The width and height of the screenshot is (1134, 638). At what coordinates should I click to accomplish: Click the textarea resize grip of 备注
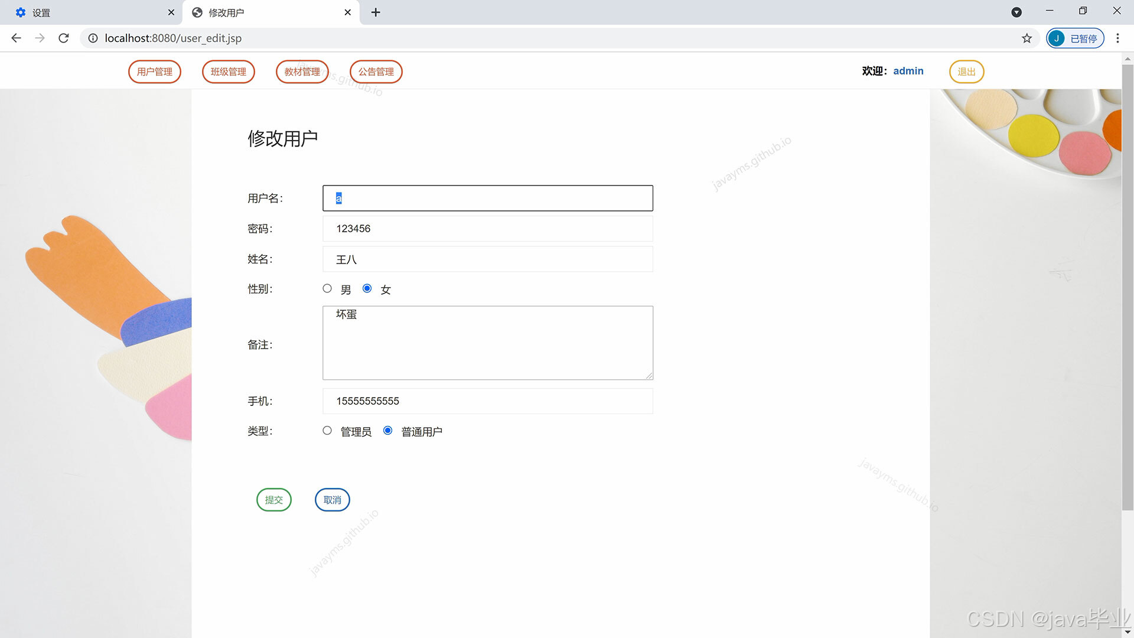point(649,375)
